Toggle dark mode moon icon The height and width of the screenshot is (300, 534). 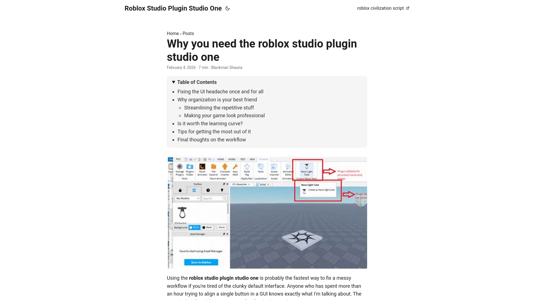pyautogui.click(x=228, y=8)
